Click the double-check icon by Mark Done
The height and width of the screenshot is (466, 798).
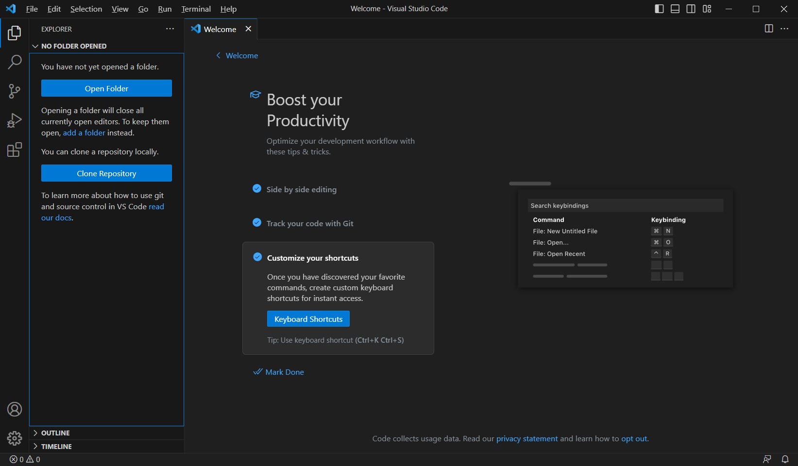tap(258, 372)
